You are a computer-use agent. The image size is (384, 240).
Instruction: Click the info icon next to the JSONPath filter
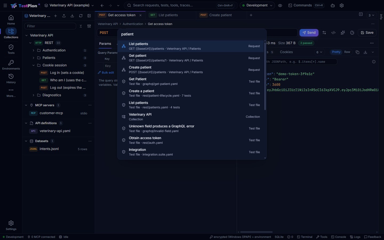point(374,62)
